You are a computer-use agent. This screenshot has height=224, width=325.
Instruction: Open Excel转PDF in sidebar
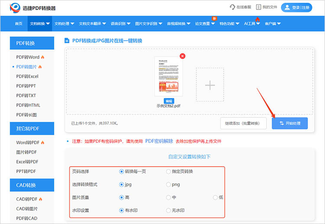pos(27,162)
